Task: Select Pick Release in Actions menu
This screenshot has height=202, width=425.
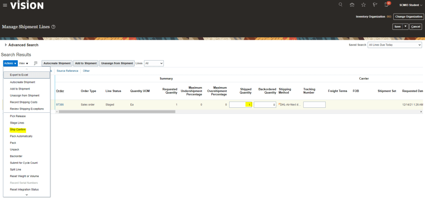Action: pyautogui.click(x=18, y=116)
